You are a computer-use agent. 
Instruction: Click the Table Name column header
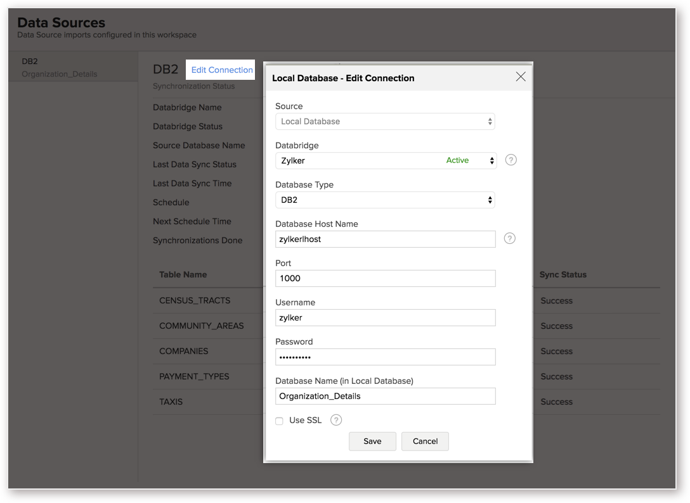183,275
